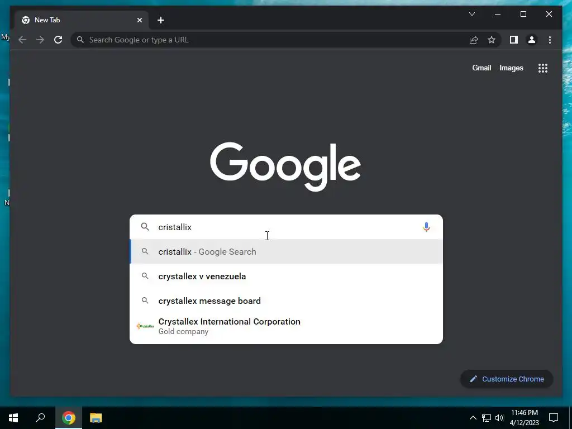Open the taskbar clock and date

(524, 418)
